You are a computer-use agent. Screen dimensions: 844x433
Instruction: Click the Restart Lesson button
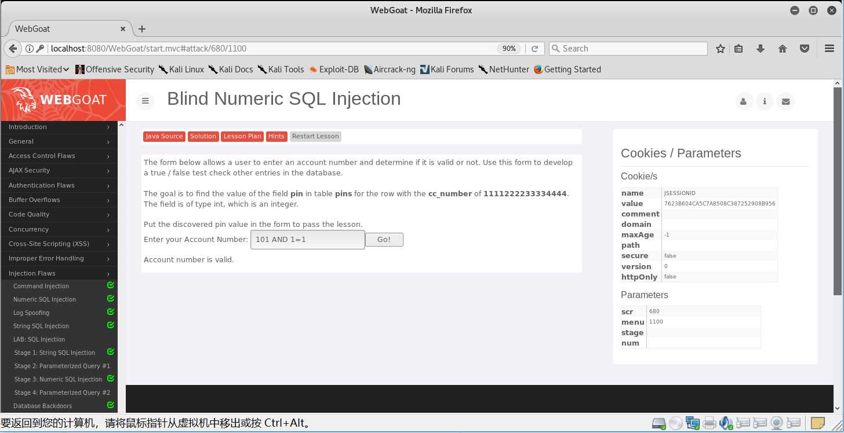click(x=315, y=136)
